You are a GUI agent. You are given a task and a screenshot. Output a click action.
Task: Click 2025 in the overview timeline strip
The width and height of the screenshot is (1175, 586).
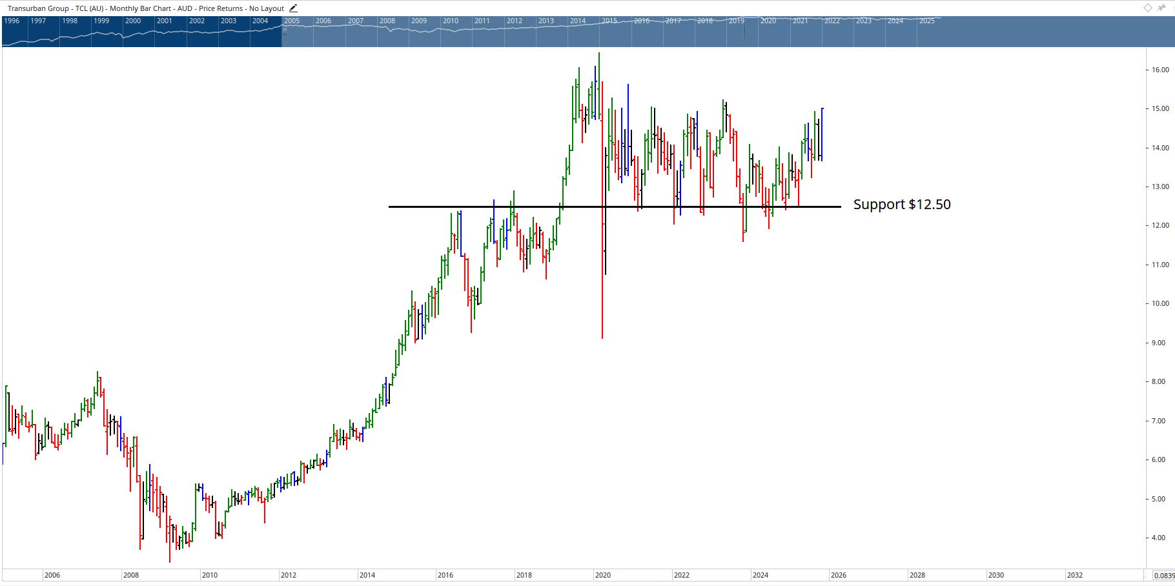[927, 21]
